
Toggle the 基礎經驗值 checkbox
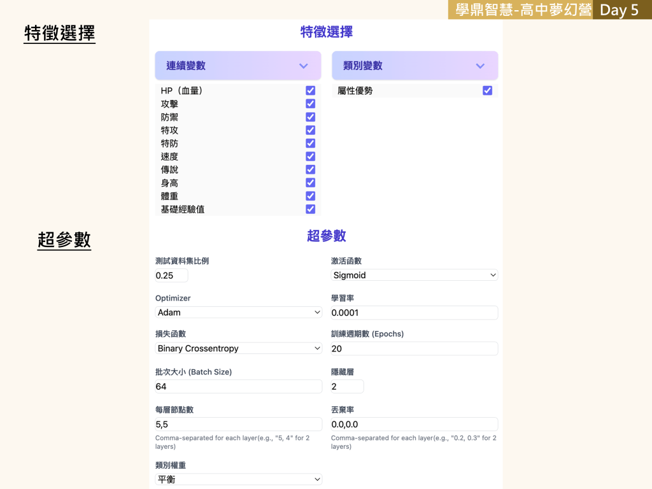311,209
